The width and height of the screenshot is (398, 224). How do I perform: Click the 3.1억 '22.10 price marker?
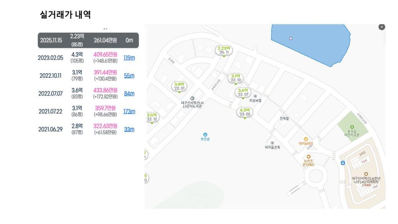236,78
